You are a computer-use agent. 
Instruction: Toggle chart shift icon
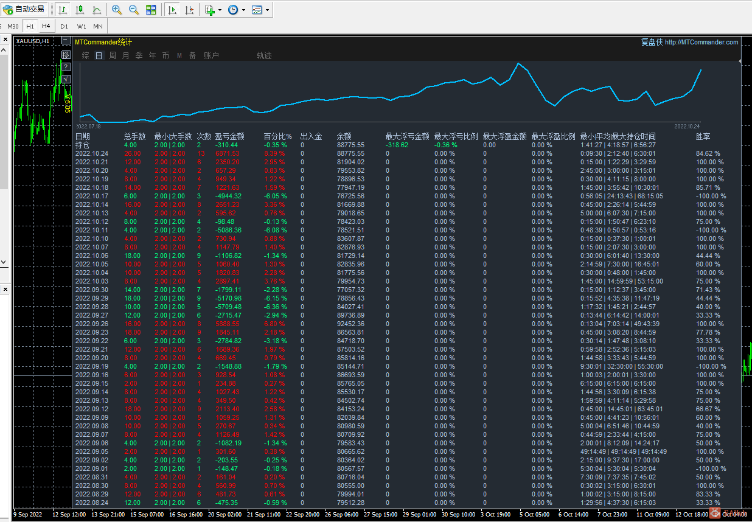click(190, 10)
